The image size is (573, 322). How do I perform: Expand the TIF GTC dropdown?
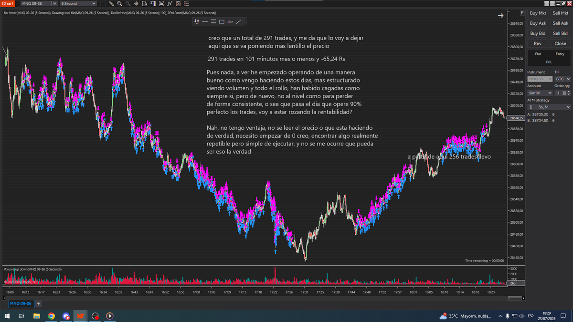562,79
